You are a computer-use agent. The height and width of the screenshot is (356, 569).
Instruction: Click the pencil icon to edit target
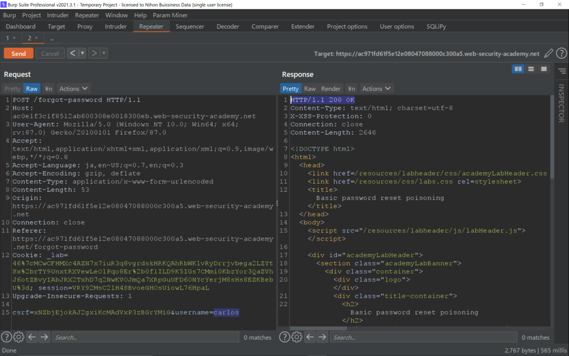click(x=549, y=54)
